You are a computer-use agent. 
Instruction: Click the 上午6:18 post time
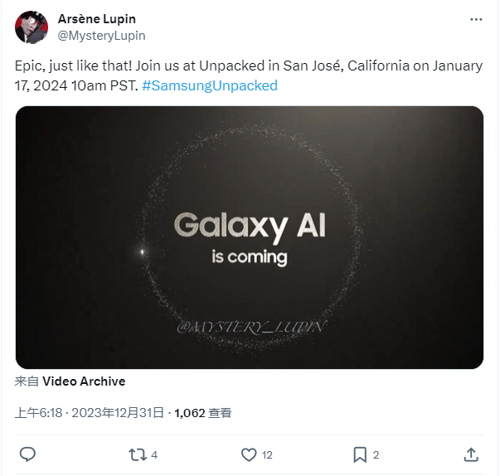[38, 412]
